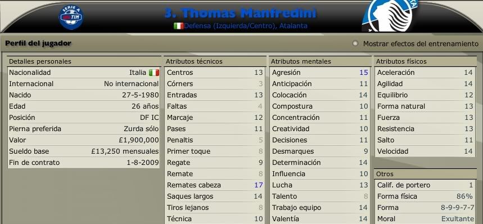Select the Remates cabeza attribute row
The image size is (483, 224).
tap(215, 185)
